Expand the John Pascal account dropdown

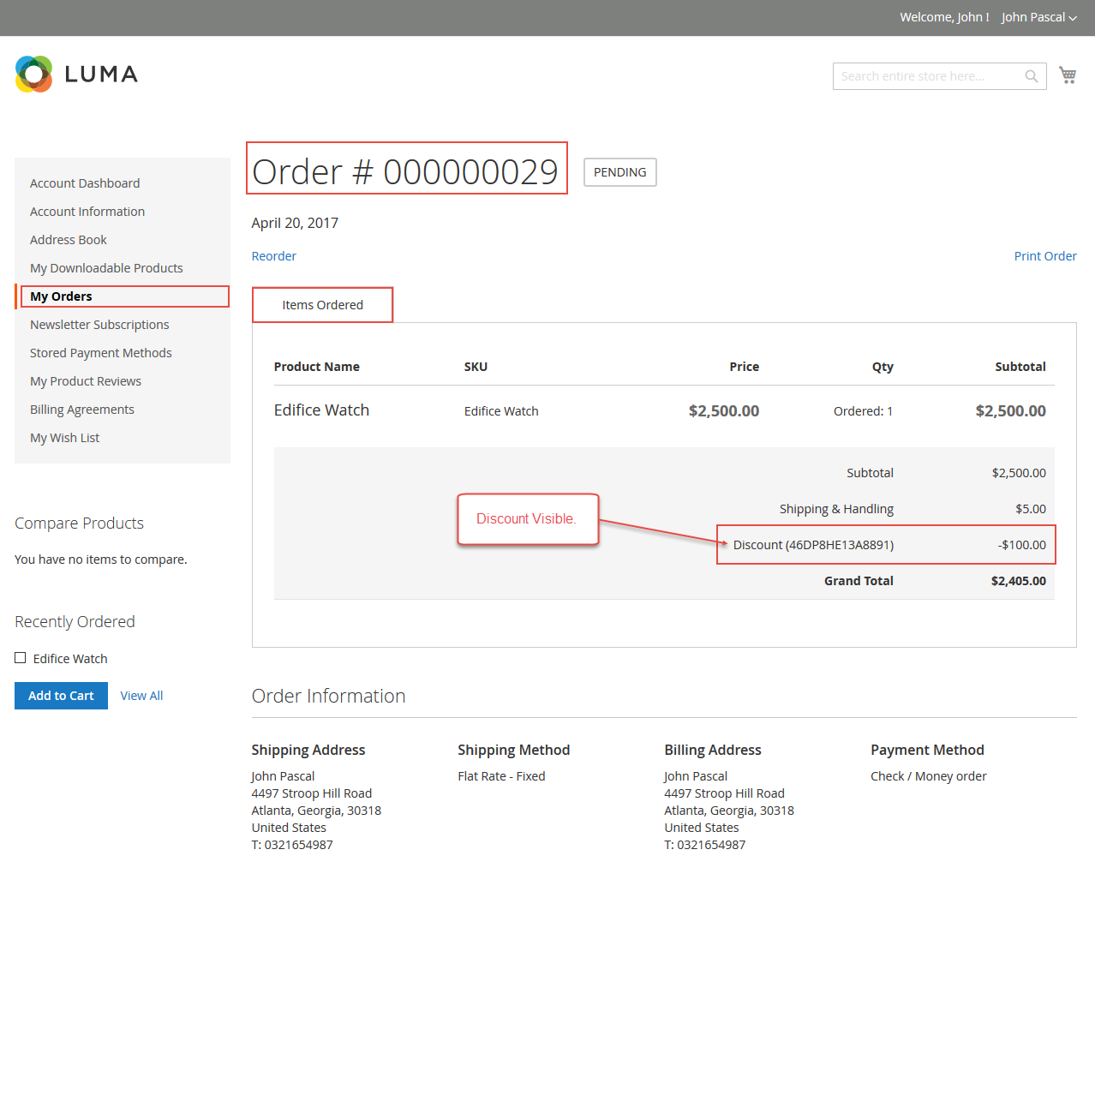(1038, 17)
